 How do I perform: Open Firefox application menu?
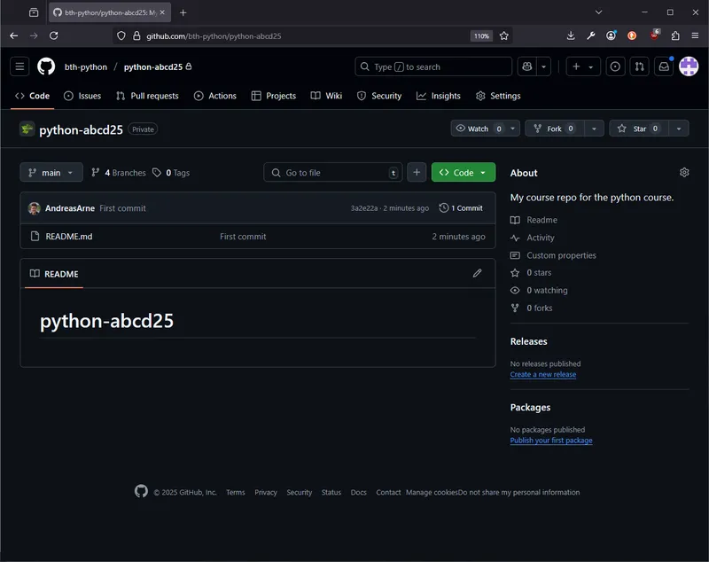[695, 35]
